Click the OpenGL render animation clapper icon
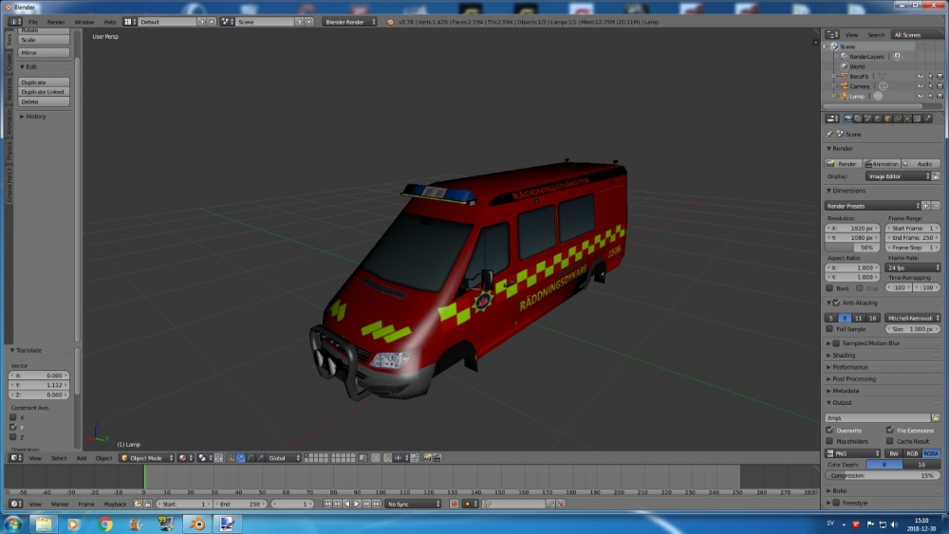 (x=437, y=458)
